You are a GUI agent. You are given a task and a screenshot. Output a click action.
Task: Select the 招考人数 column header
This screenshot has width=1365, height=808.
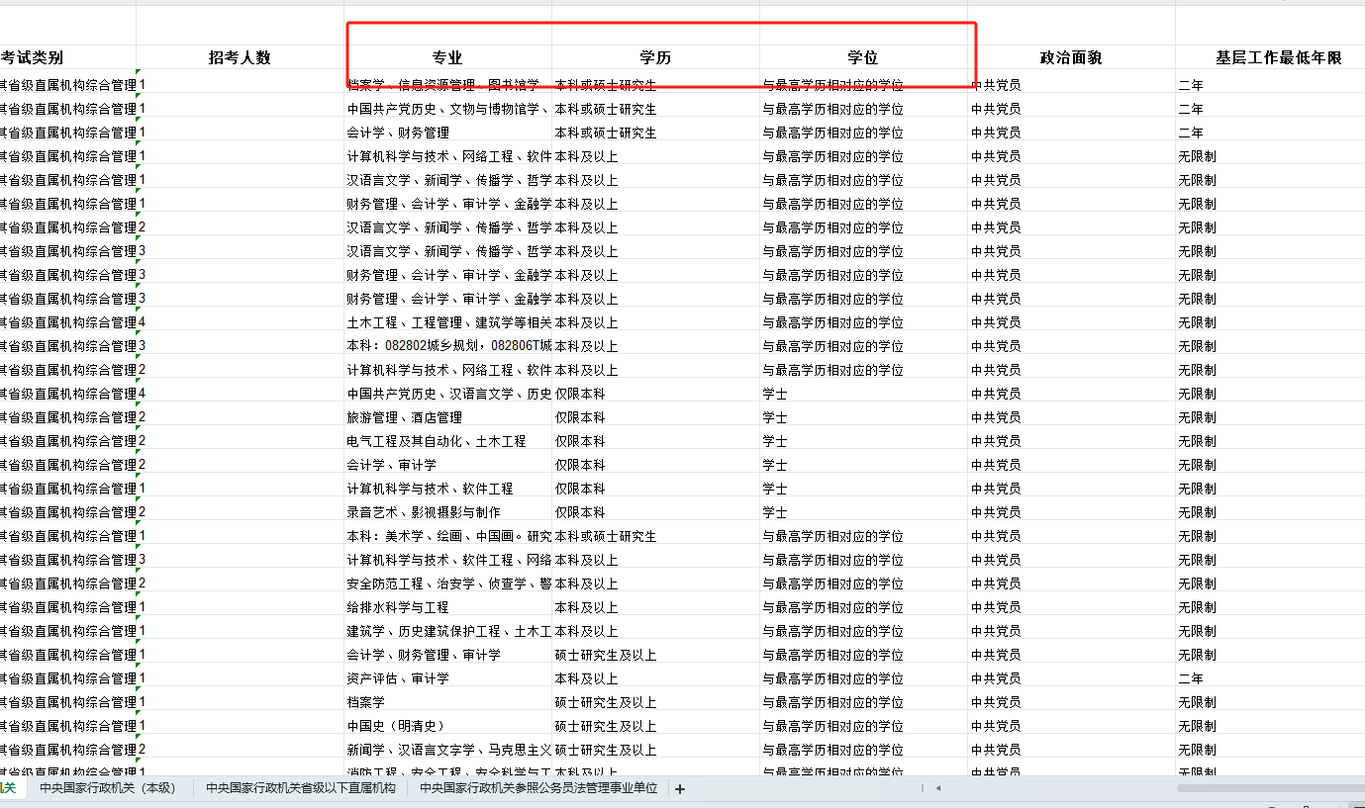[x=240, y=57]
